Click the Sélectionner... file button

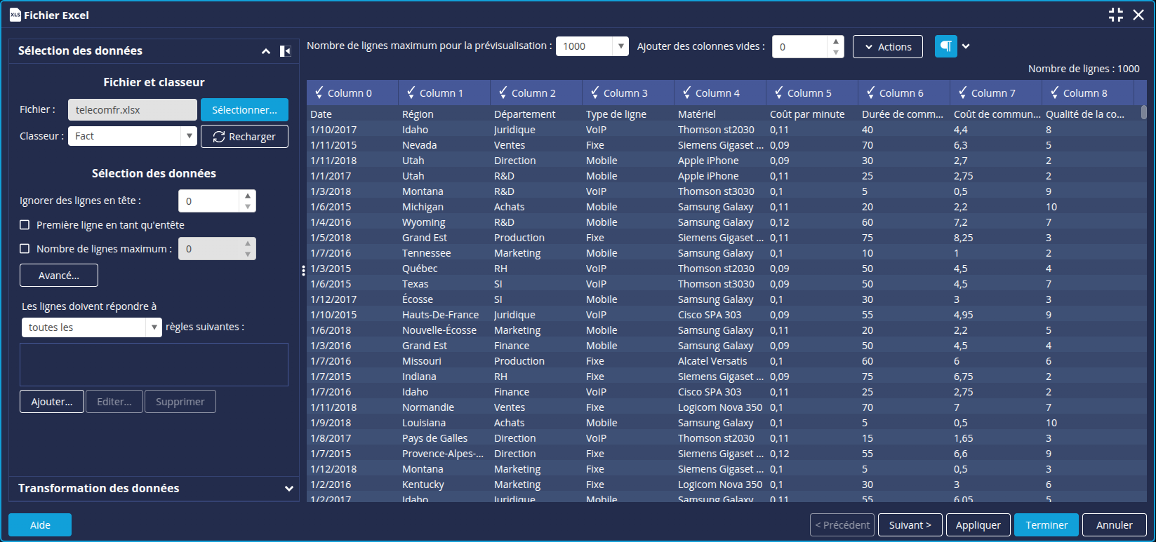click(x=244, y=110)
